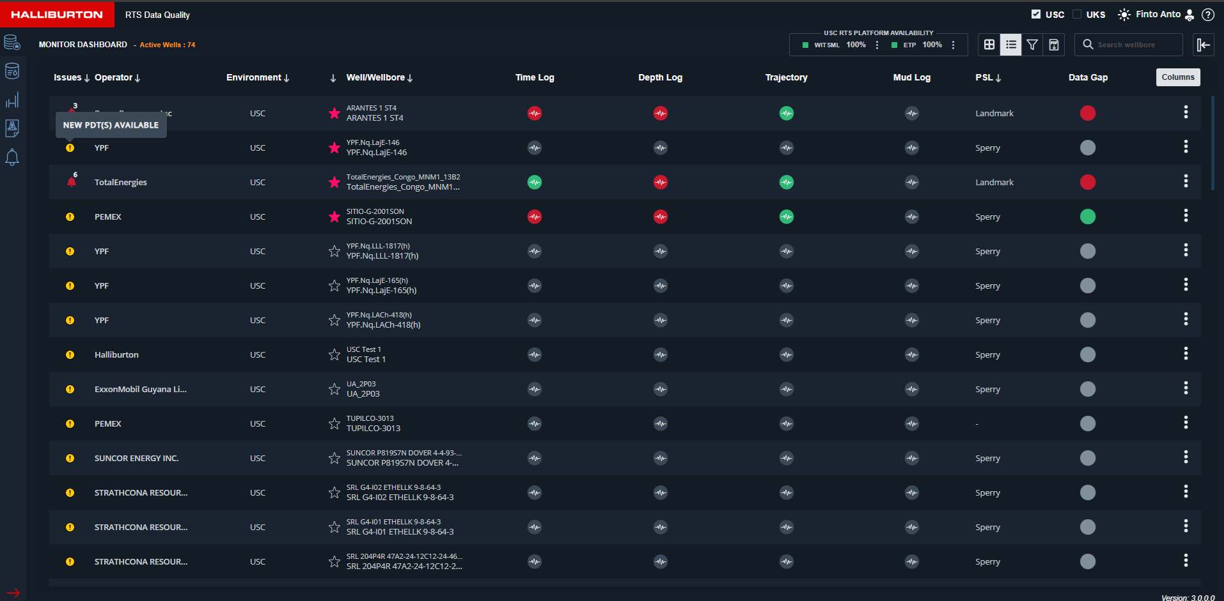1224x601 pixels.
Task: Open row menu for USC Test 1
Action: (x=1186, y=354)
